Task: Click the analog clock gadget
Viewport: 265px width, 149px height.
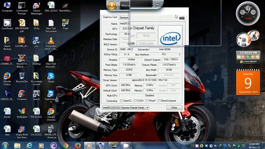Action: pos(248,13)
